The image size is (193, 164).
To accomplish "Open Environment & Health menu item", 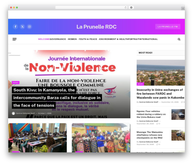I will [x=114, y=39].
